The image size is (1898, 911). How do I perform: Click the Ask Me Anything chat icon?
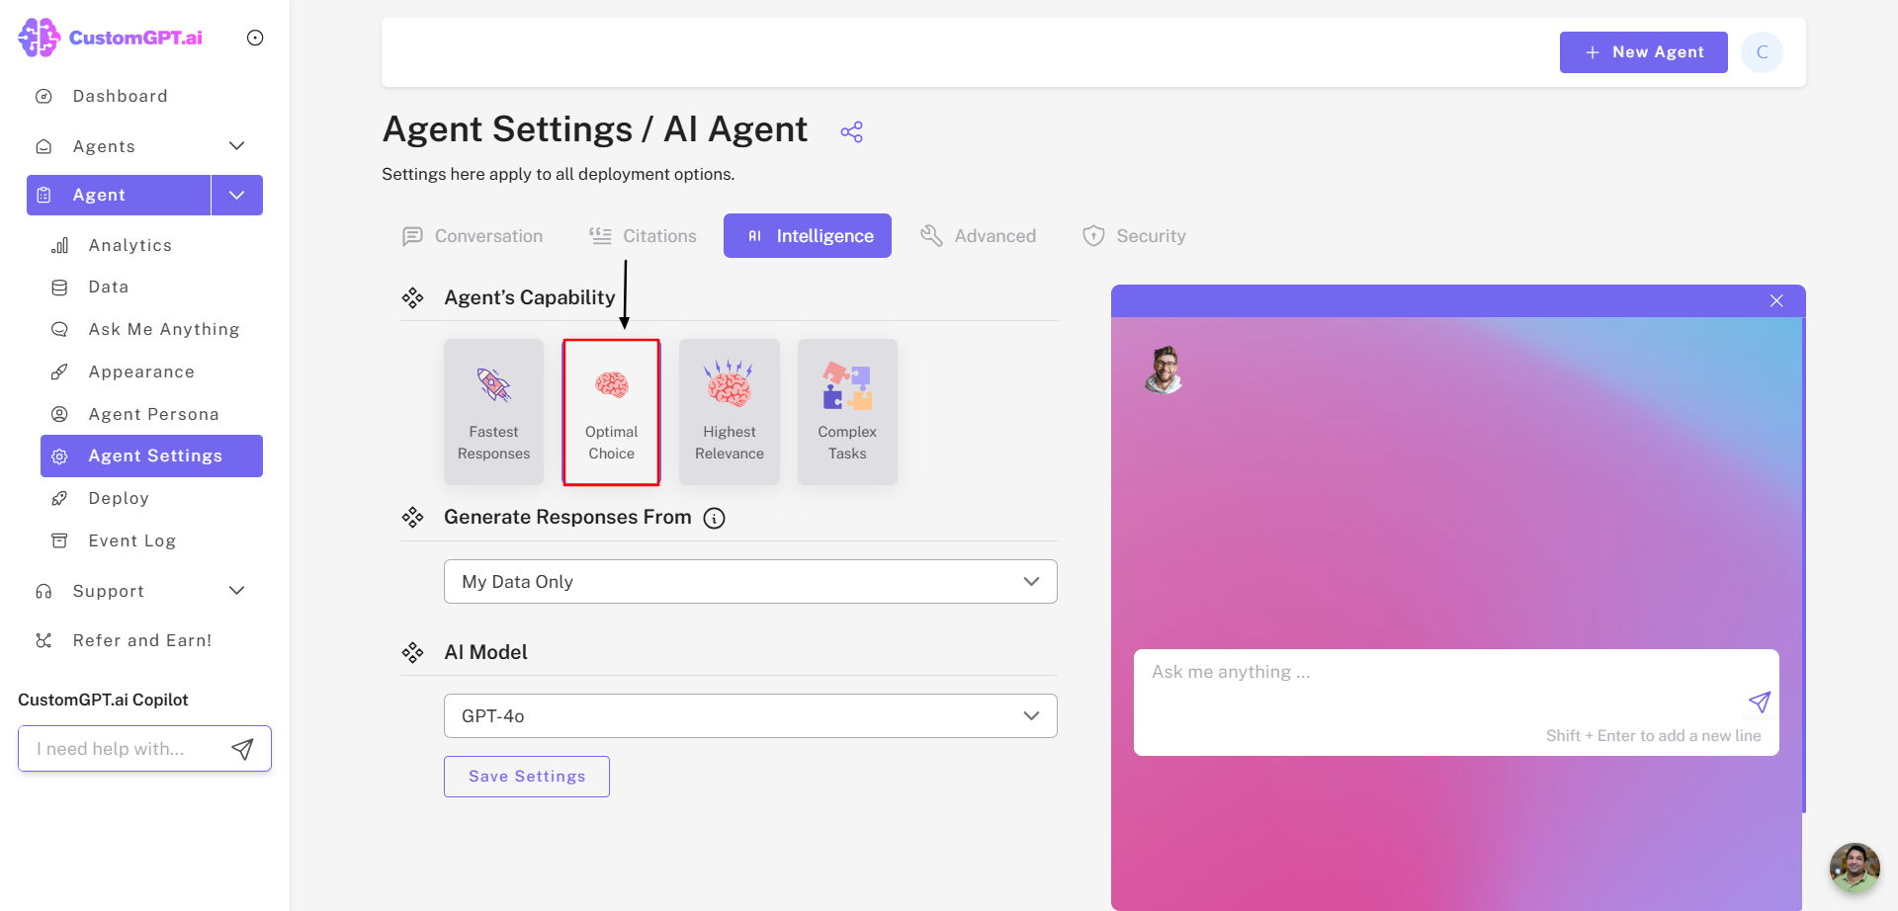59,329
